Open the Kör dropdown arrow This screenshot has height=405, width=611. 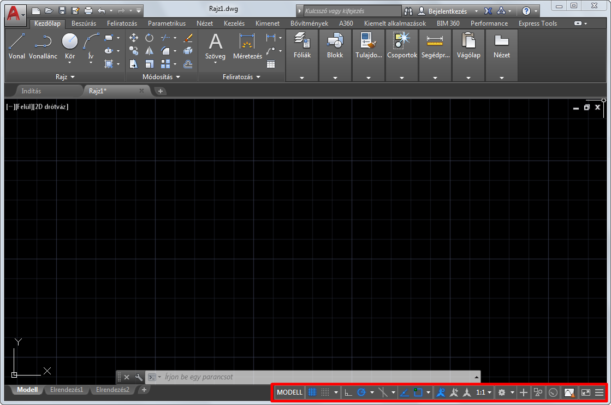click(x=70, y=63)
